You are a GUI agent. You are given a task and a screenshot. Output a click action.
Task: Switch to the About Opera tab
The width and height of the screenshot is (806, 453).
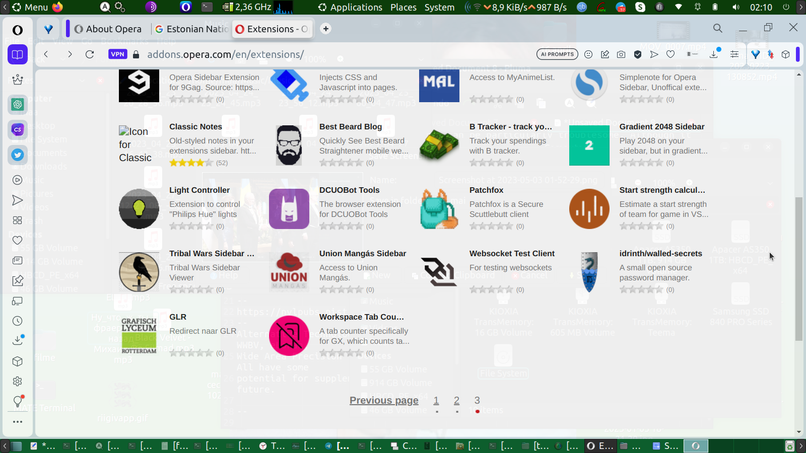tap(108, 29)
